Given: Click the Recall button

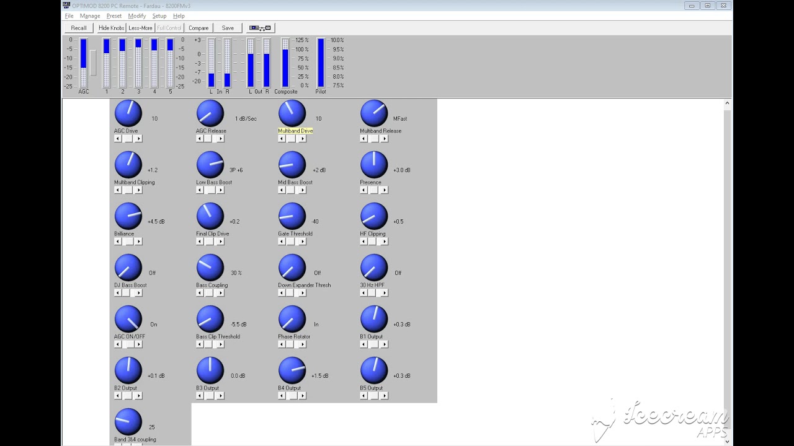Looking at the screenshot, I should coord(79,28).
